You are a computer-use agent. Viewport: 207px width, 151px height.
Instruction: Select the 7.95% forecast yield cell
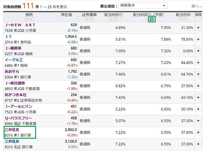[x=166, y=28]
